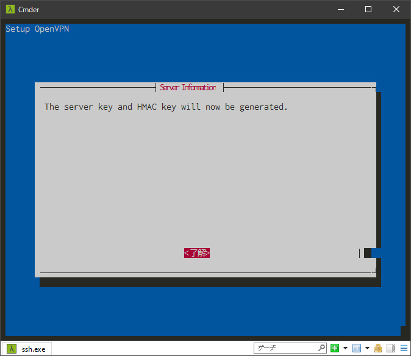Click the HMAC key generation message text
The width and height of the screenshot is (411, 356).
pyautogui.click(x=166, y=107)
